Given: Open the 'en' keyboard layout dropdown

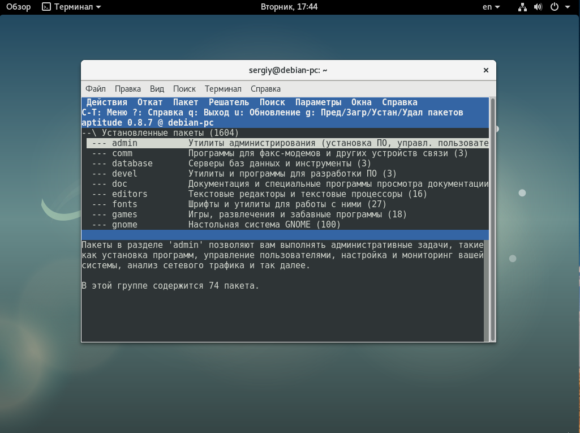Looking at the screenshot, I should [x=491, y=7].
